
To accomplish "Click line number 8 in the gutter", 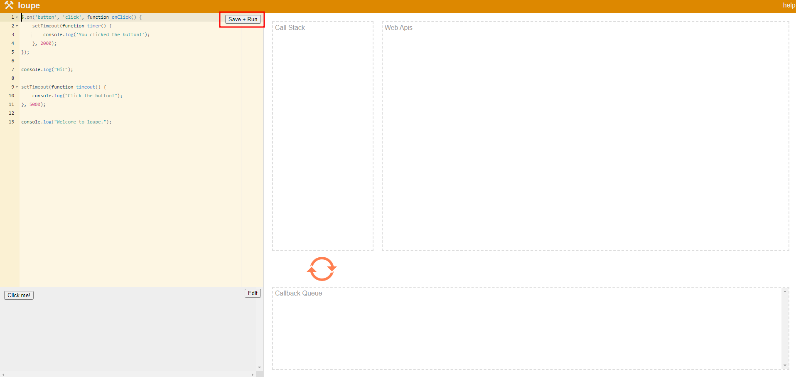I will [x=12, y=78].
